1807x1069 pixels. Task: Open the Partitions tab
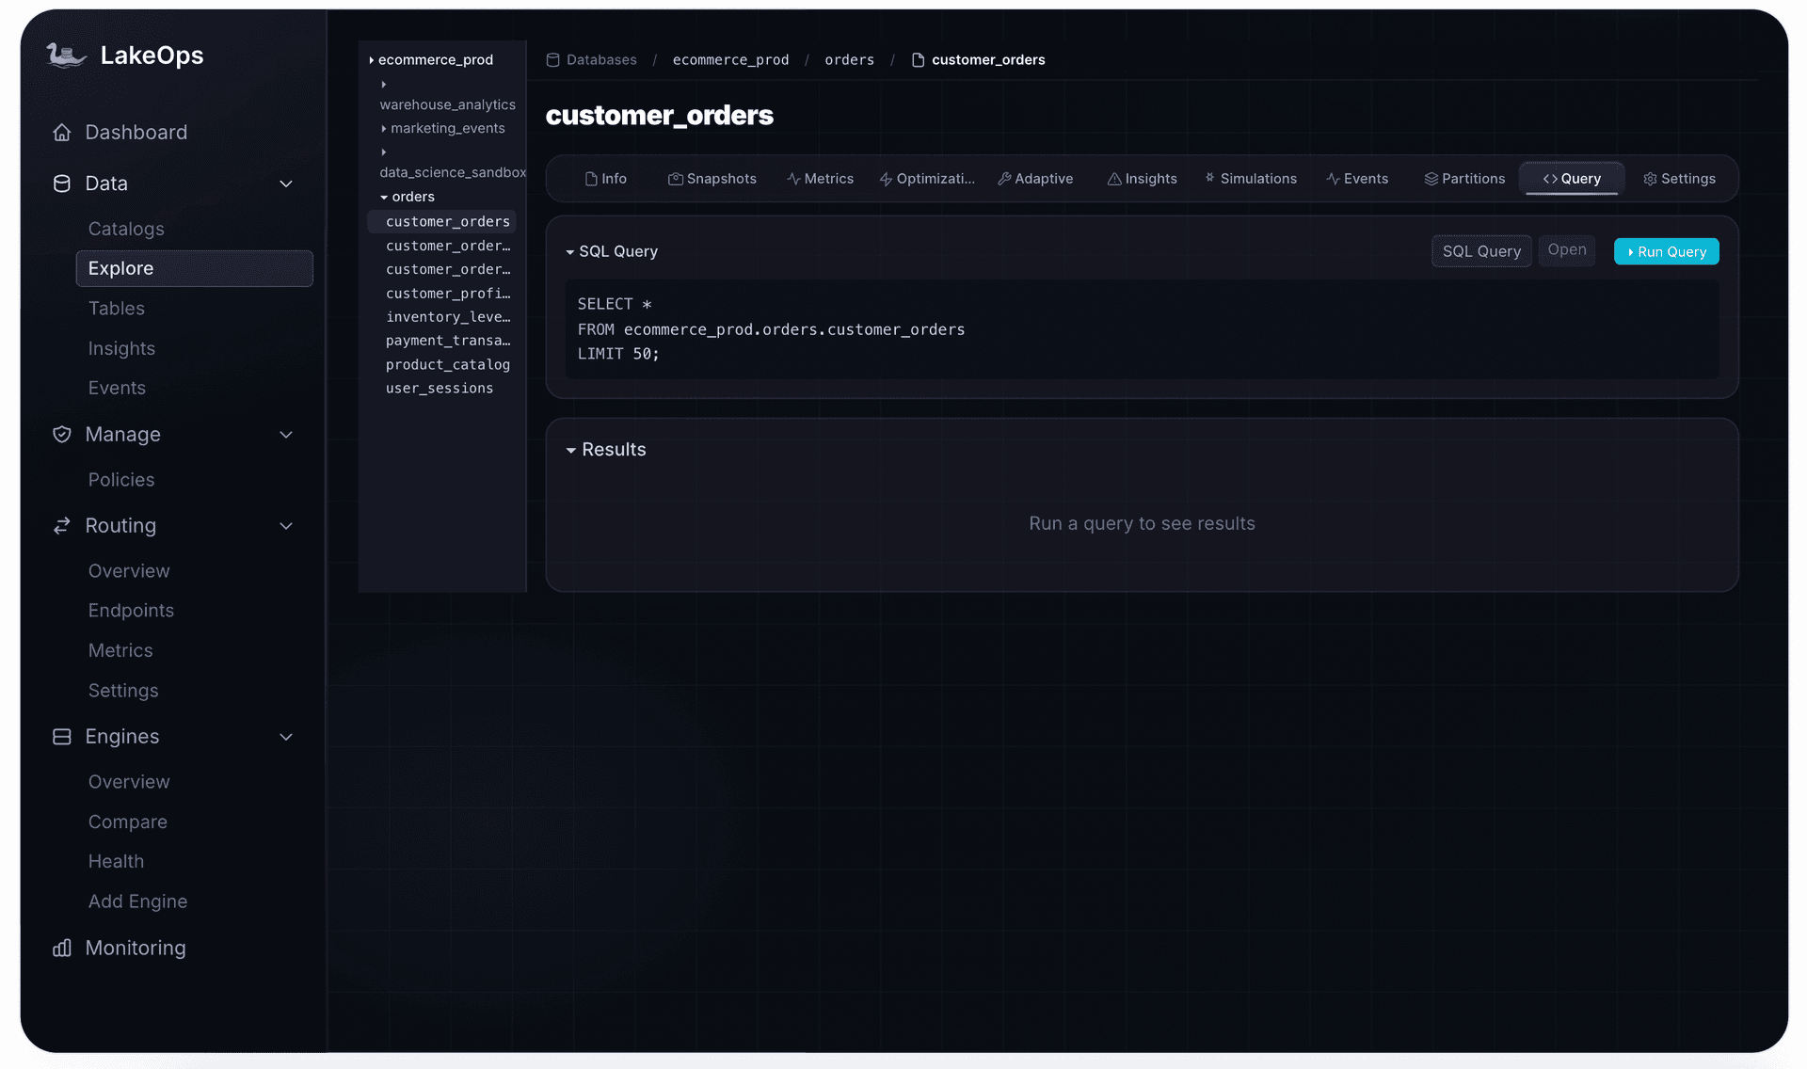[x=1464, y=179]
